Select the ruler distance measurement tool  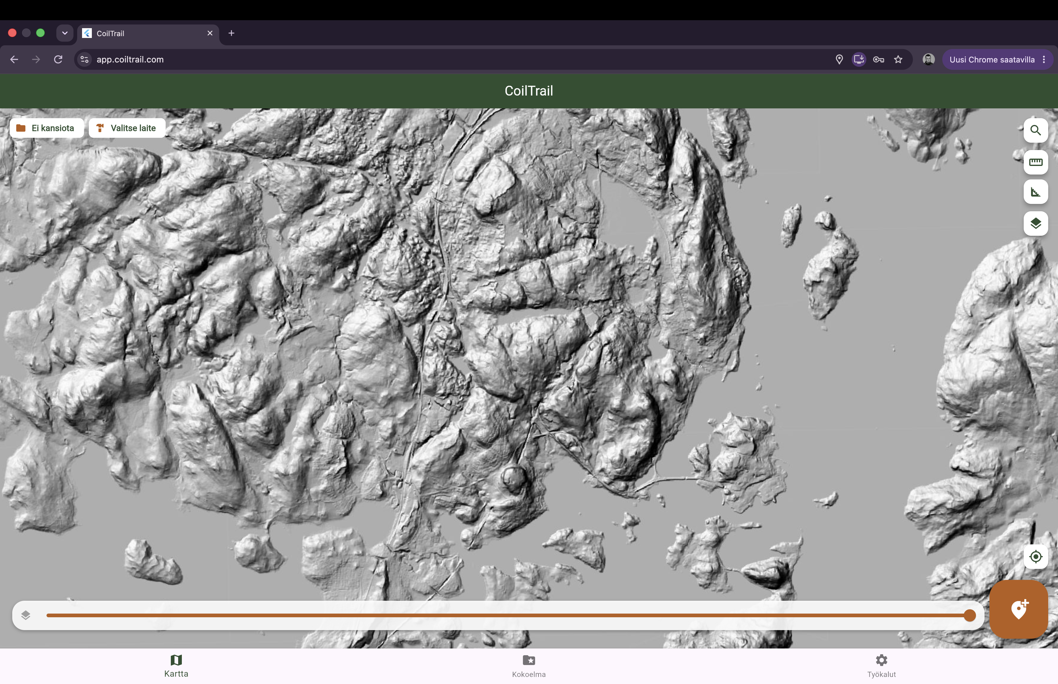[1035, 162]
